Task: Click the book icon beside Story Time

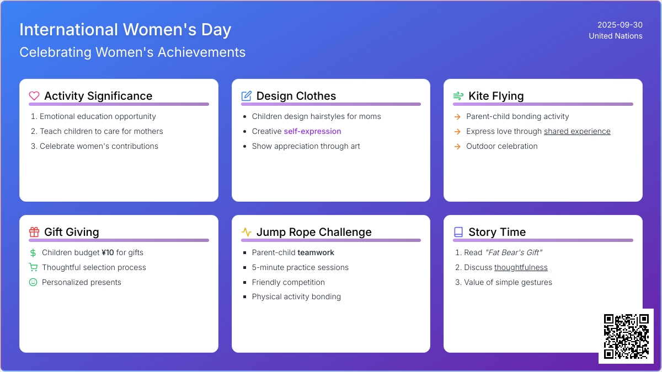Action: 458,232
